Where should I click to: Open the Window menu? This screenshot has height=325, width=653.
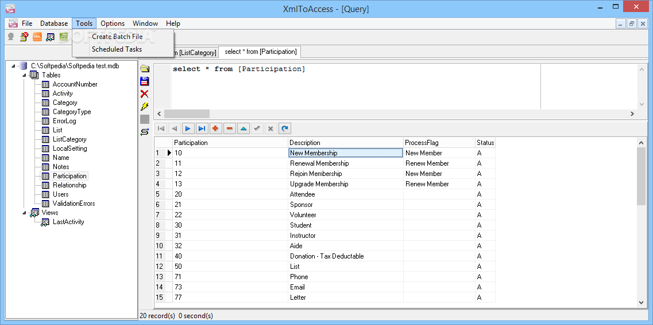pyautogui.click(x=145, y=24)
